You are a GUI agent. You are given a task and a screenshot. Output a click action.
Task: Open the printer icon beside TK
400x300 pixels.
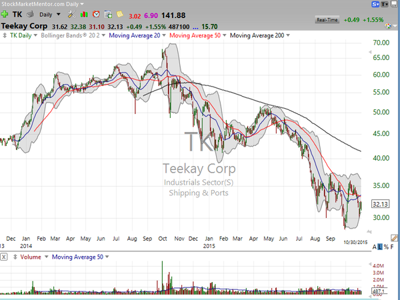(x=30, y=14)
